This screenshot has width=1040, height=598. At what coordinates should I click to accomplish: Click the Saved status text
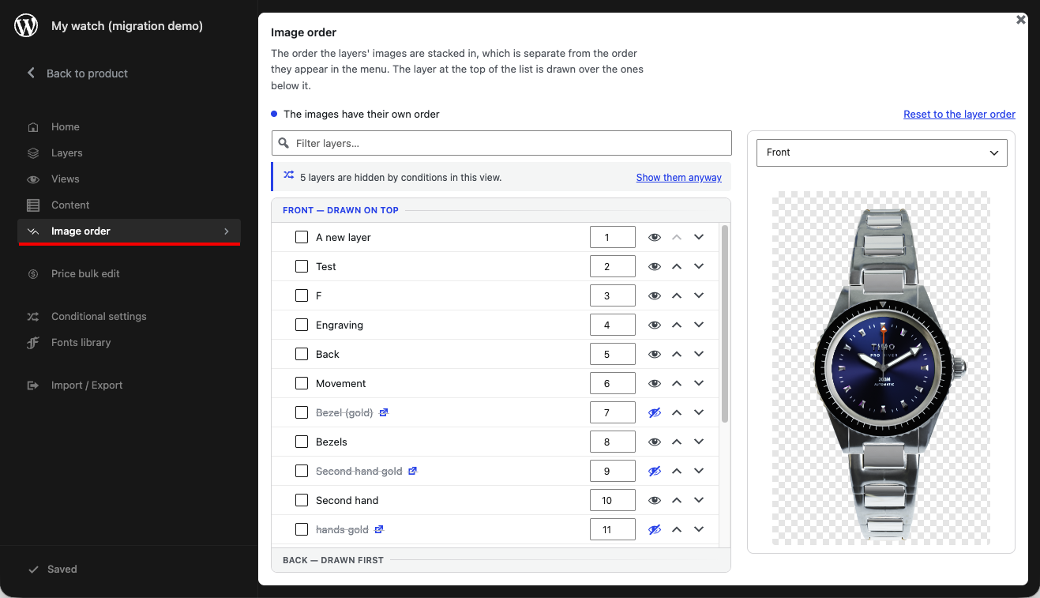click(62, 569)
